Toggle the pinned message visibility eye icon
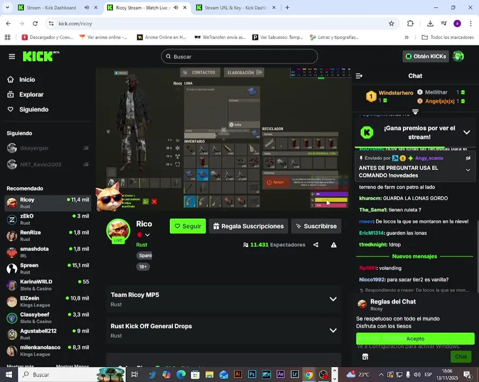The width and height of the screenshot is (479, 382). 468,158
